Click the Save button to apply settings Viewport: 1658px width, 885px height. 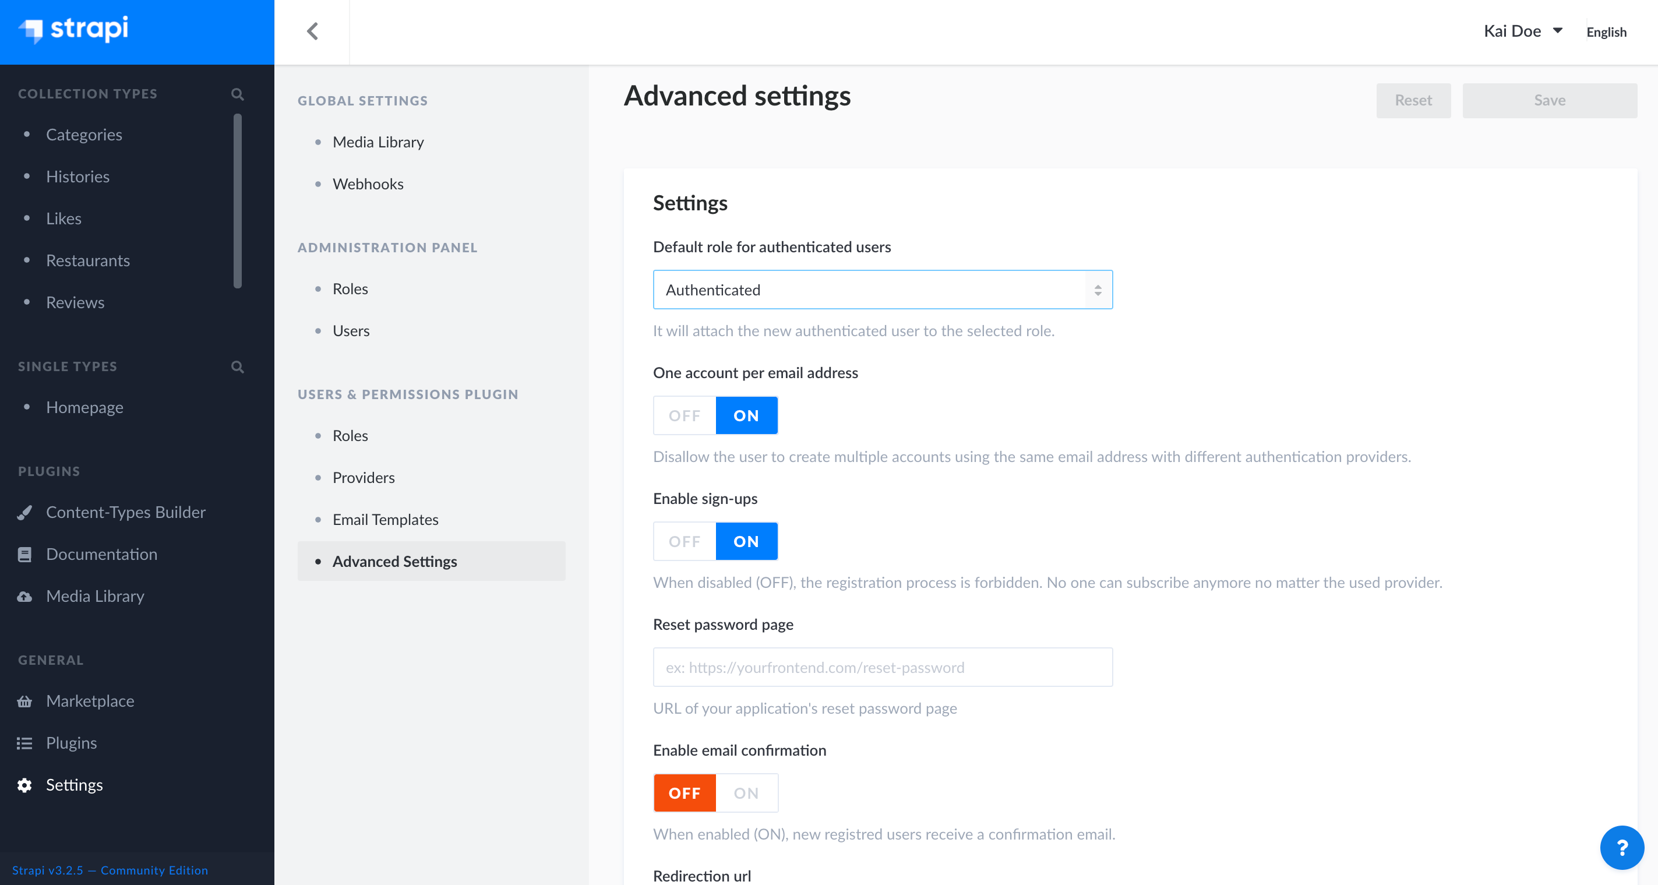point(1550,100)
